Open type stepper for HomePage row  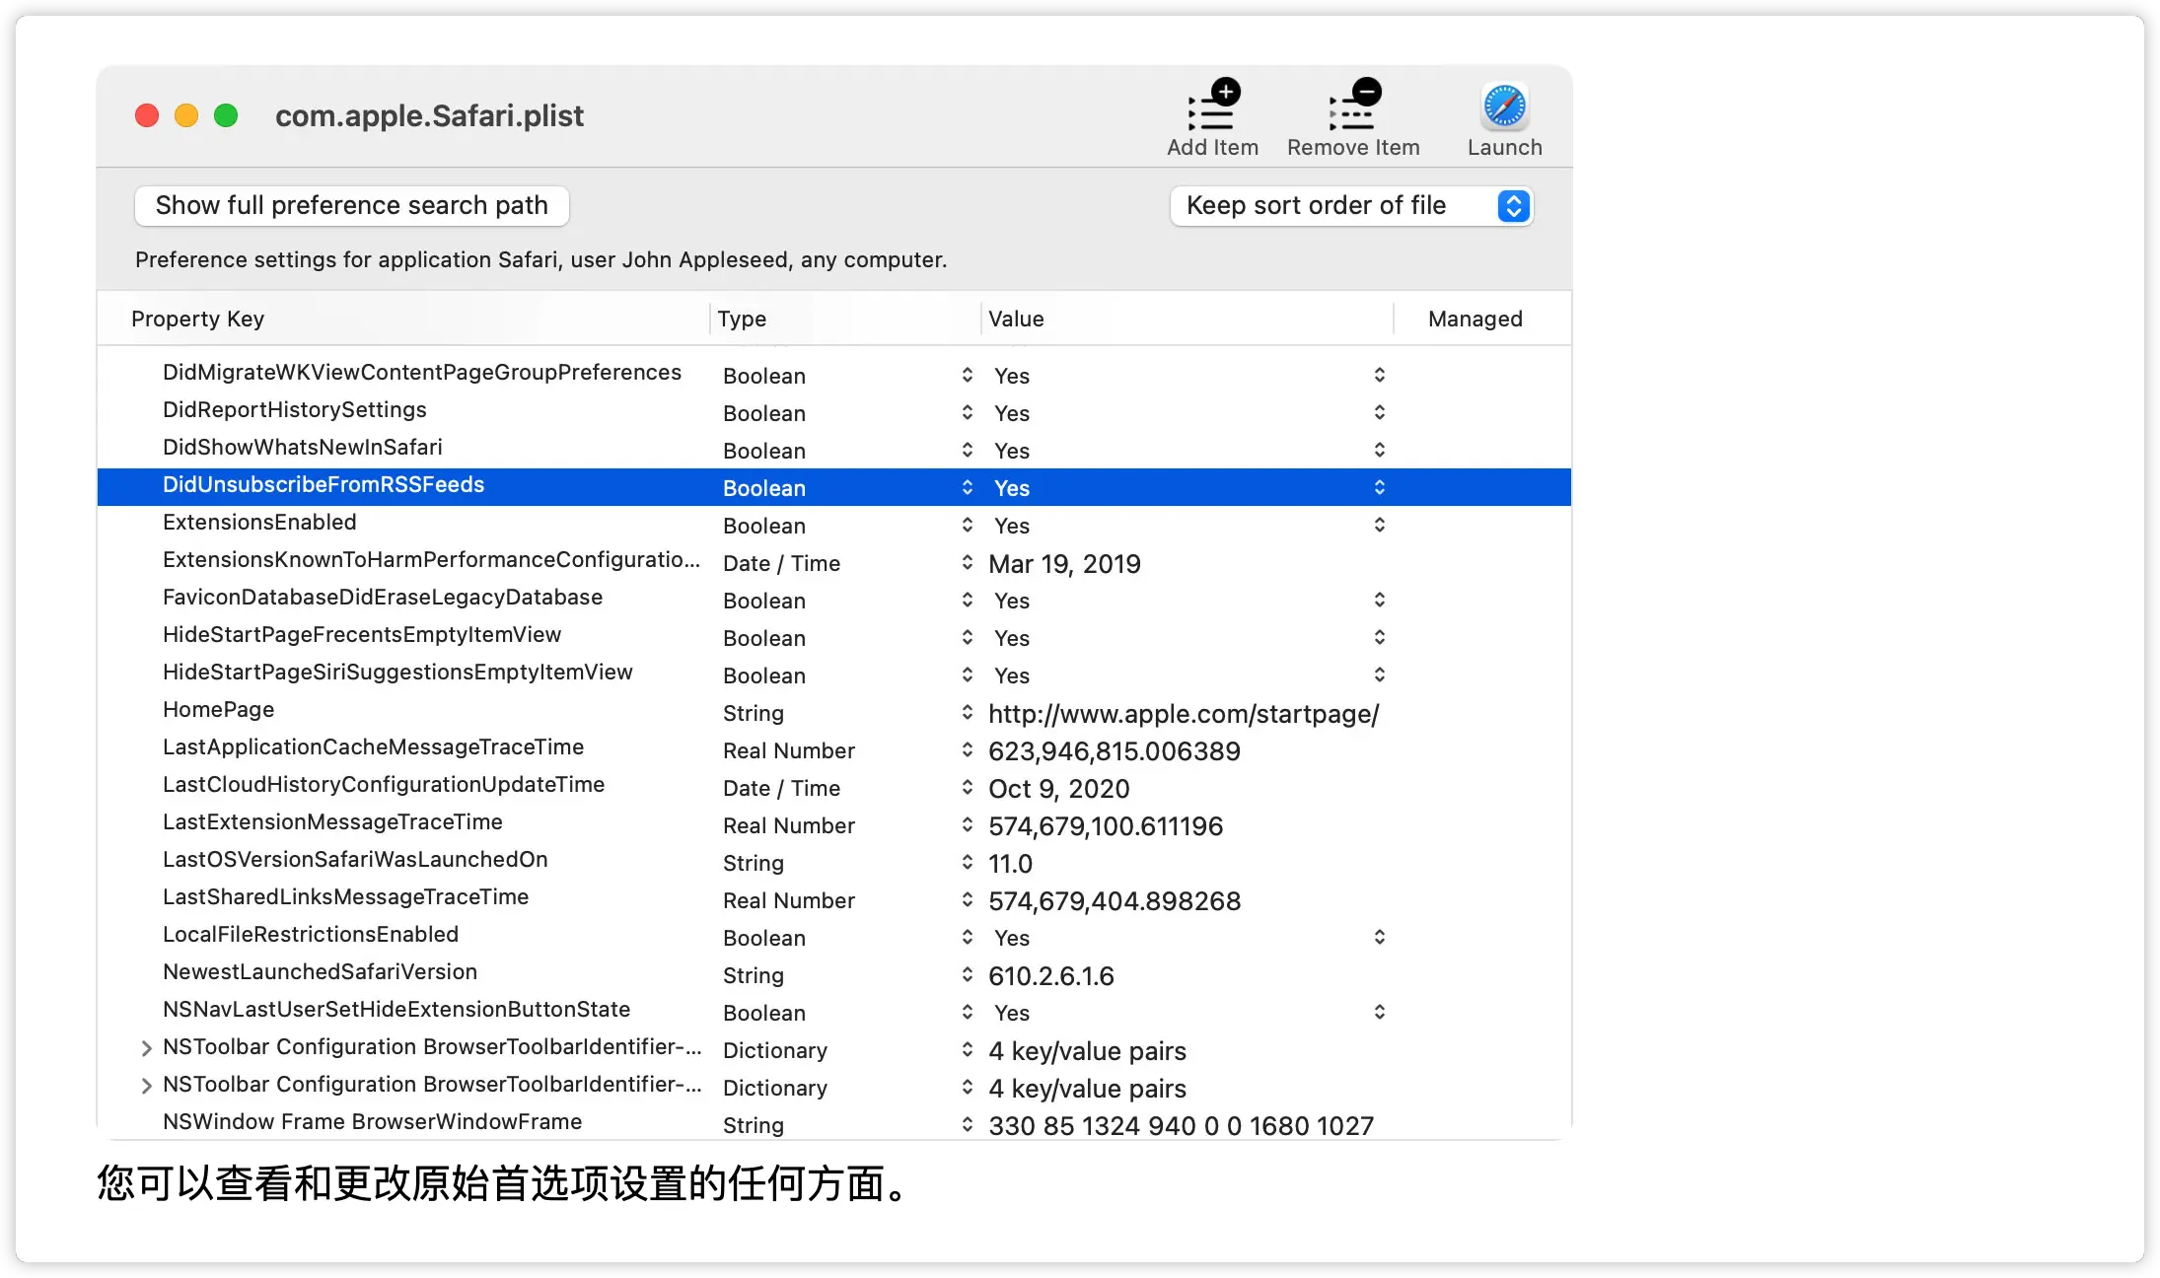point(967,712)
